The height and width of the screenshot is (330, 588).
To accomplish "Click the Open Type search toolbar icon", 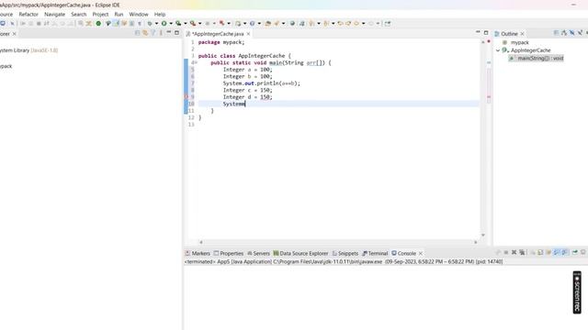I will point(267,23).
